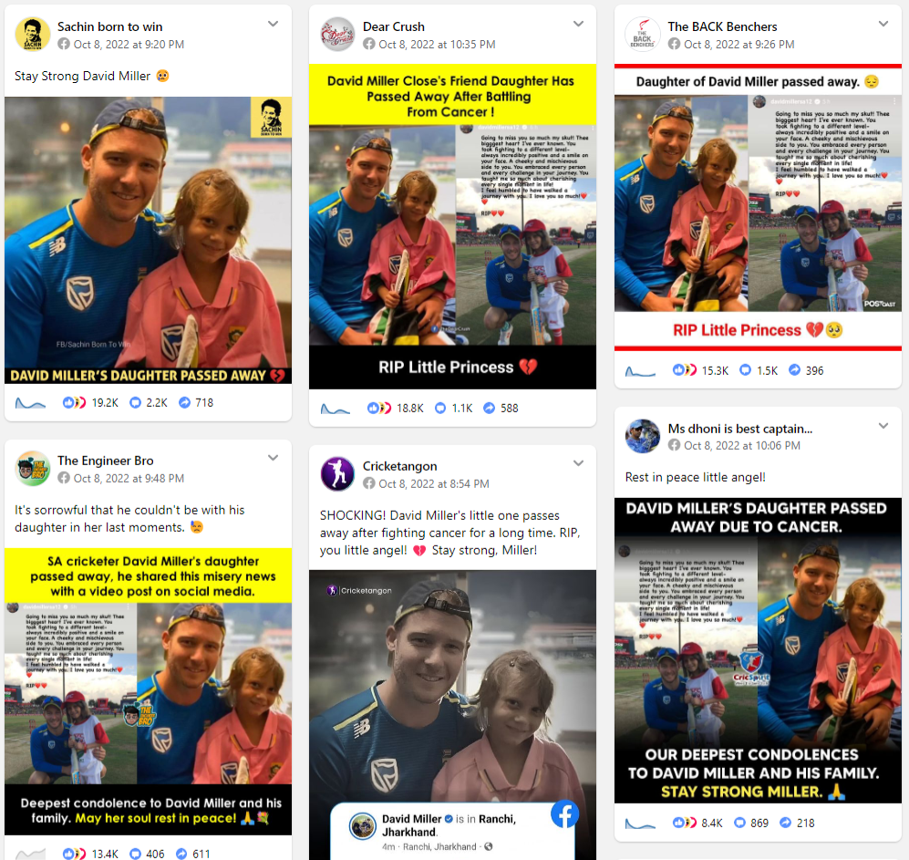
Task: Expand options chevron on Dear Crush post
Action: 578,24
